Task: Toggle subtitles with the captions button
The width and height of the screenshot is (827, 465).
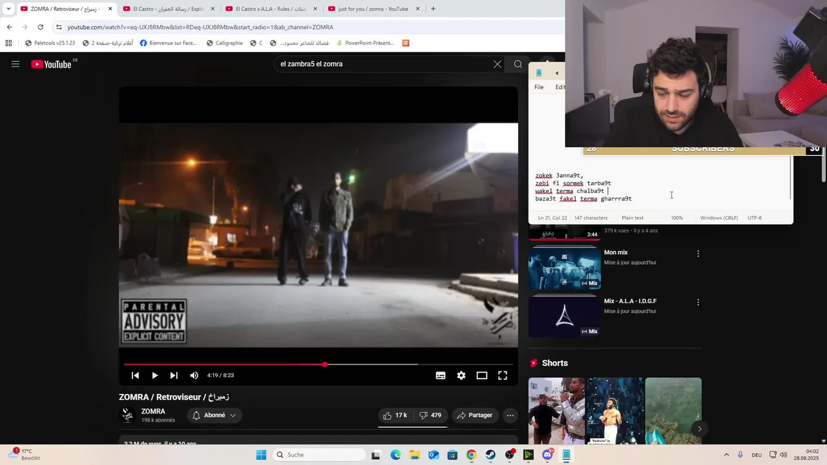Action: tap(441, 375)
